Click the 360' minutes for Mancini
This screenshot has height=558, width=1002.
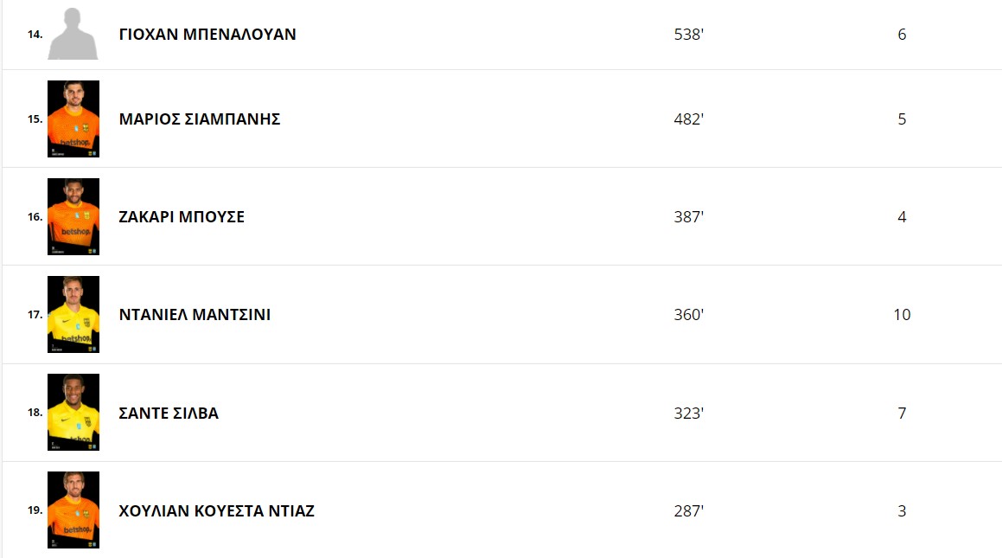coord(689,315)
